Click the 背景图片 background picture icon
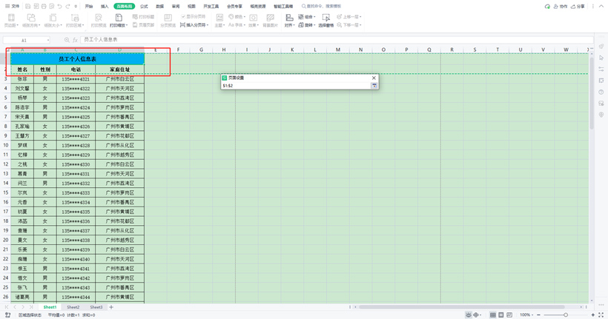Screen dimensions: 608x319 tap(270, 20)
